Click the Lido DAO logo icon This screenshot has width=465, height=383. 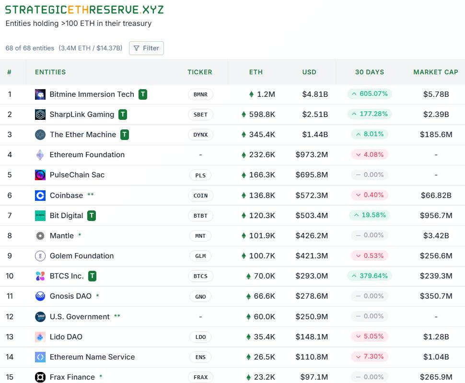pyautogui.click(x=40, y=337)
